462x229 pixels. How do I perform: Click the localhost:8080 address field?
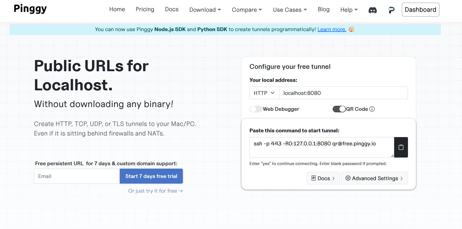343,93
